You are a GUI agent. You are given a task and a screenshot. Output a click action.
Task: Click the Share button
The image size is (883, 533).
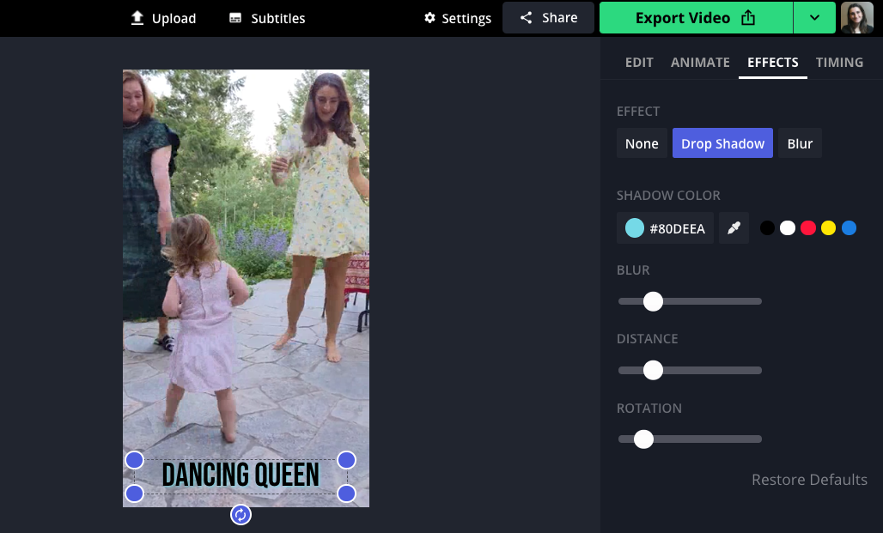[x=548, y=18]
